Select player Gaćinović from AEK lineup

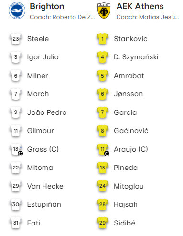[131, 131]
